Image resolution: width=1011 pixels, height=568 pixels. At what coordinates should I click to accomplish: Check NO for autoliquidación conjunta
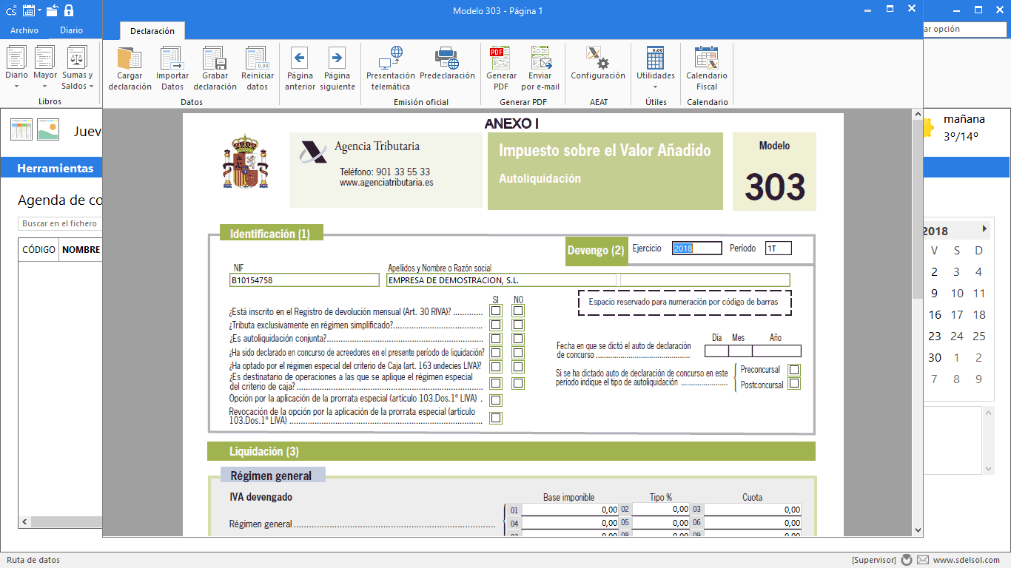click(518, 339)
